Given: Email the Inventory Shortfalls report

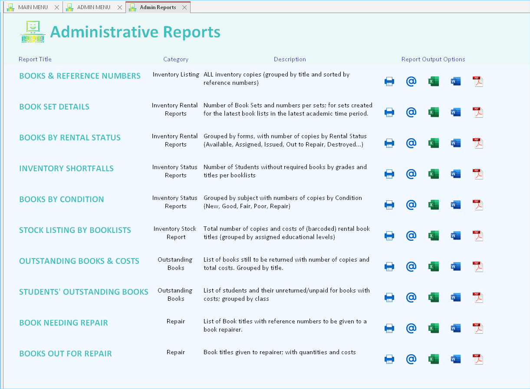Looking at the screenshot, I should click(411, 174).
